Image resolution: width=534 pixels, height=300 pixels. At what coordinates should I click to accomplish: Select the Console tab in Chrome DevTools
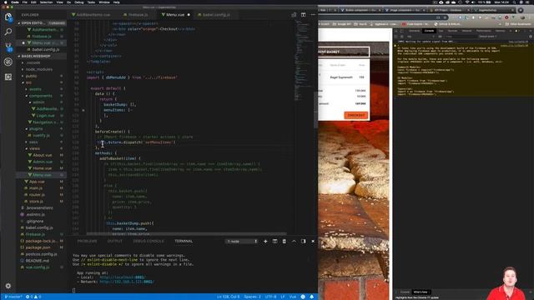(429, 31)
